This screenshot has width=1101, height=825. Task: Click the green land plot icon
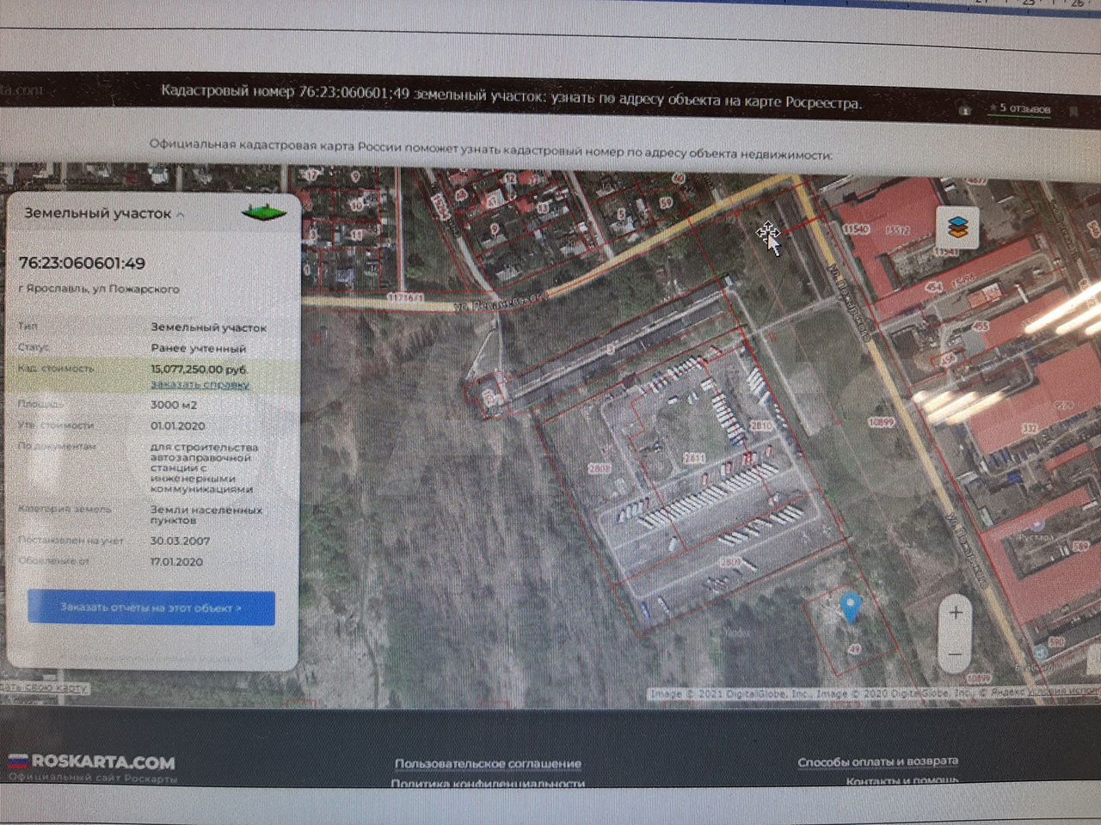click(x=264, y=211)
